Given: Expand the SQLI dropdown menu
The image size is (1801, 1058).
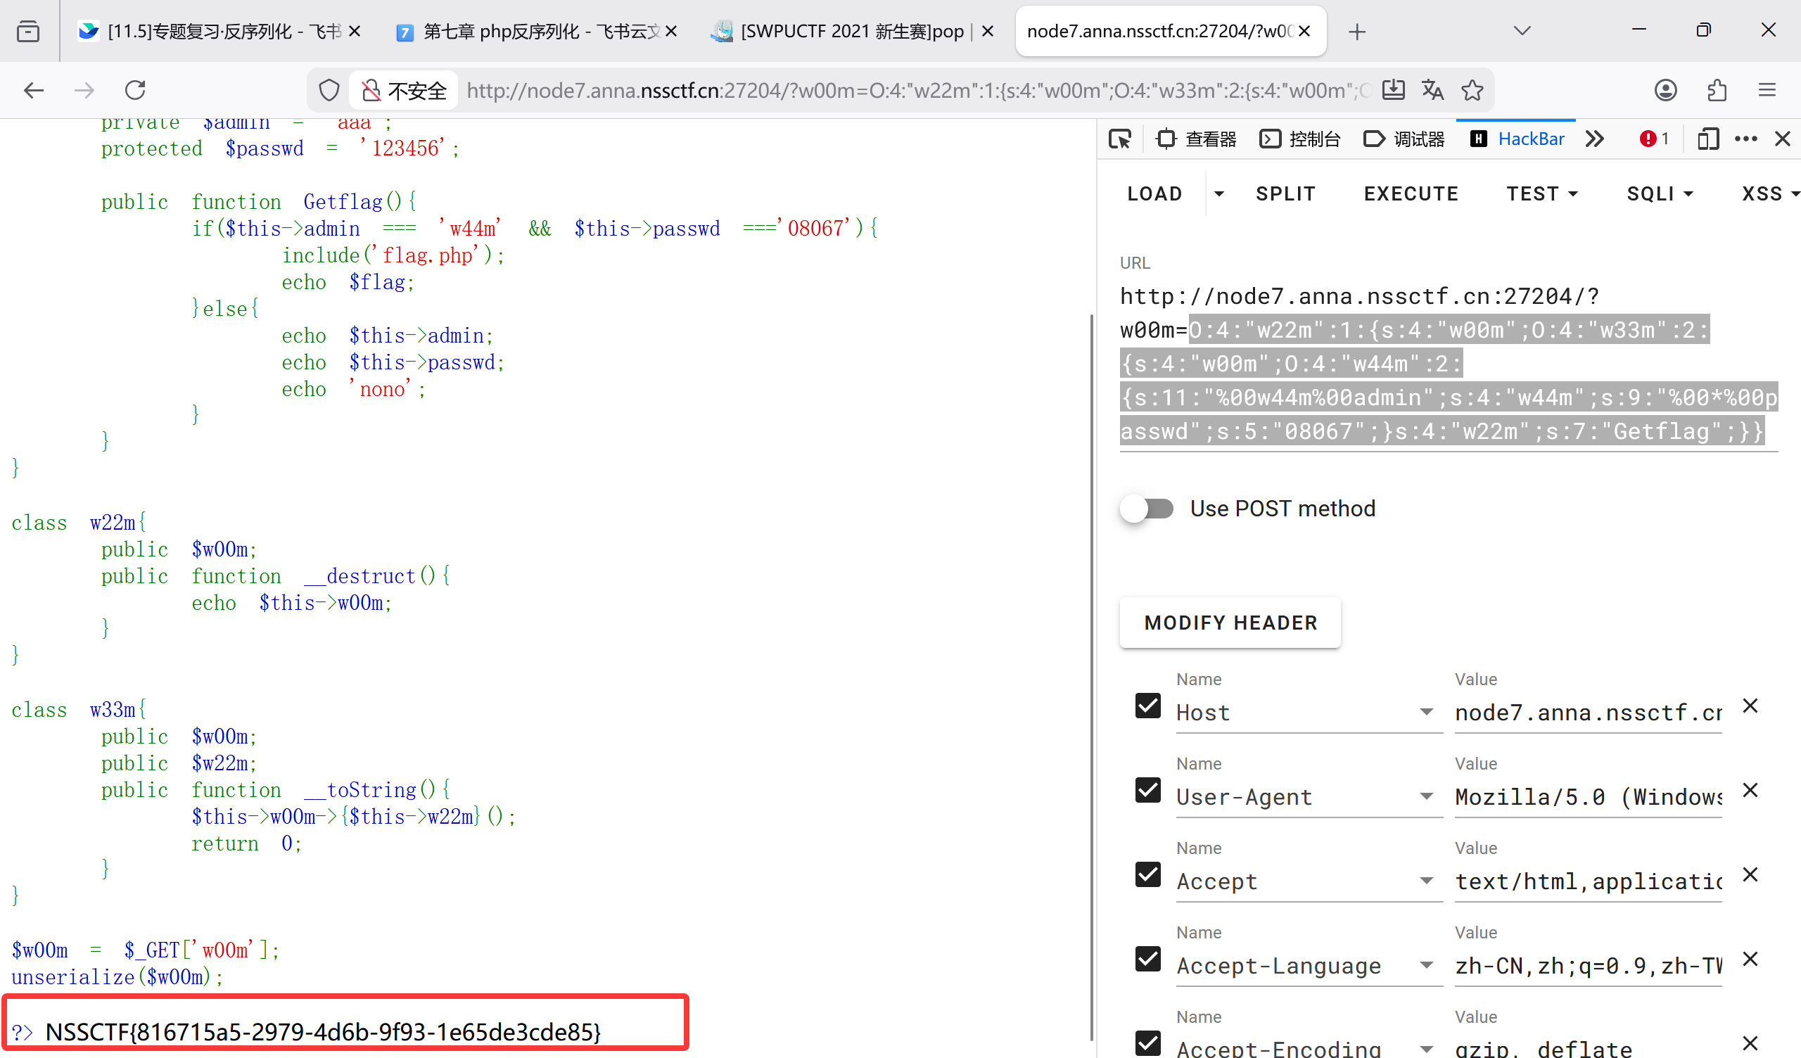Looking at the screenshot, I should click(x=1660, y=193).
